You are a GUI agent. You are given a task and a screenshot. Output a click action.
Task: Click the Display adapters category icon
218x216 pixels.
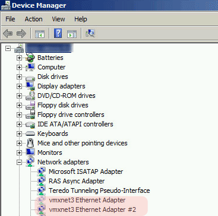pyautogui.click(x=30, y=86)
